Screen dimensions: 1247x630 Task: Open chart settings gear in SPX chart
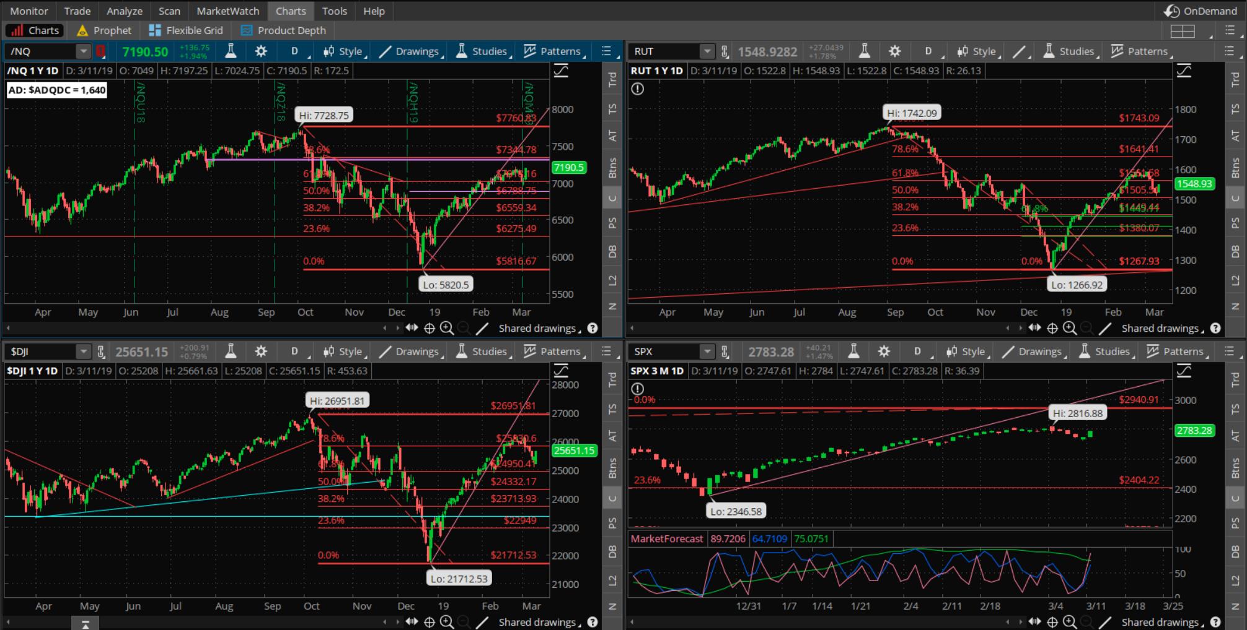click(x=884, y=352)
